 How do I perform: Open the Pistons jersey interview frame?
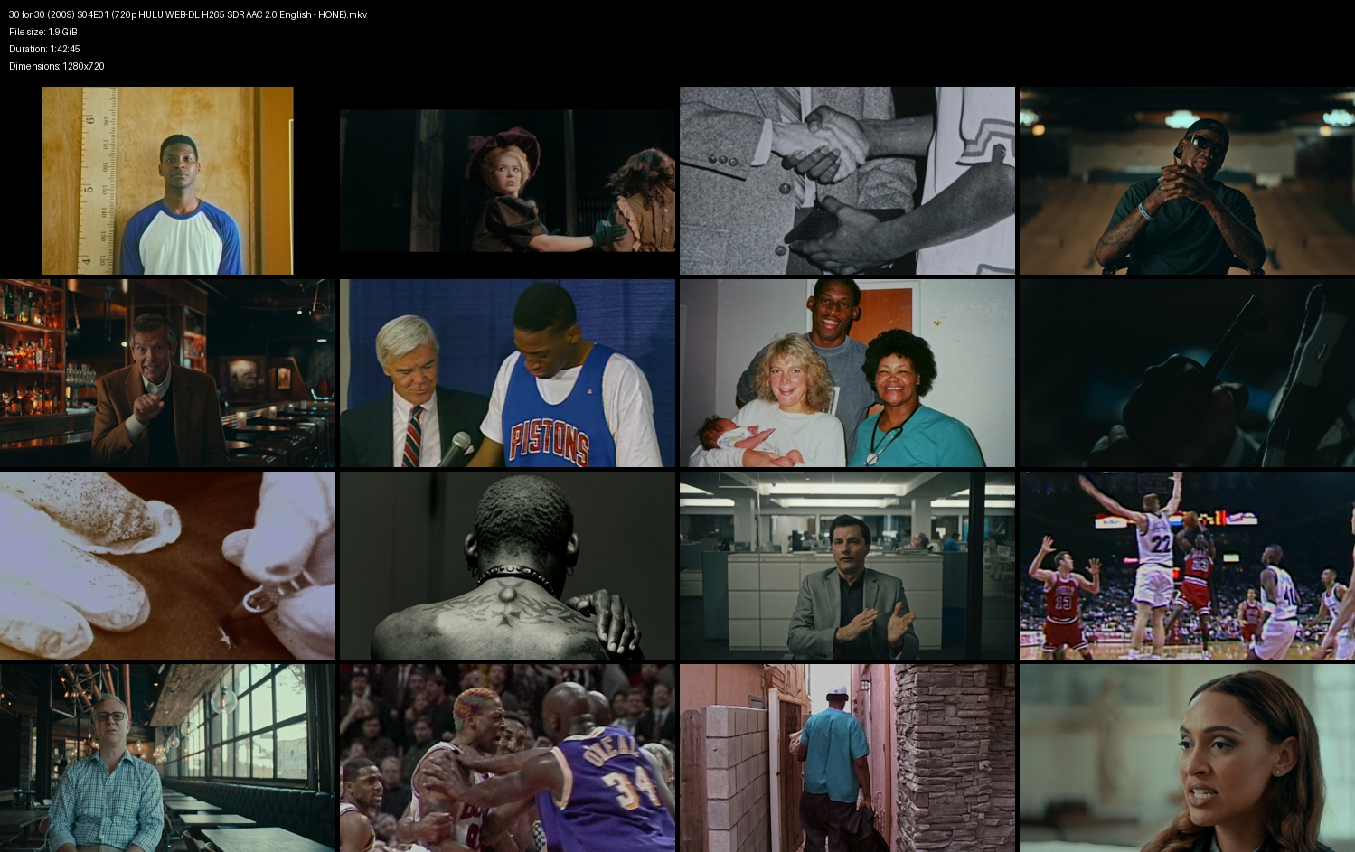pyautogui.click(x=507, y=373)
